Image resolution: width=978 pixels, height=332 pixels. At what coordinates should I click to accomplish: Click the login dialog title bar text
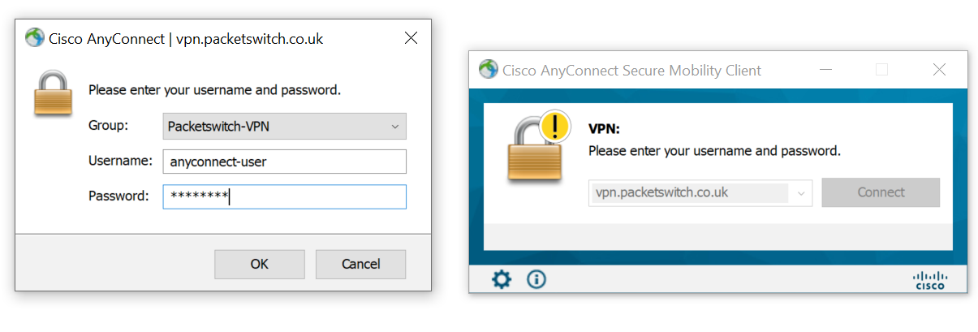[186, 38]
